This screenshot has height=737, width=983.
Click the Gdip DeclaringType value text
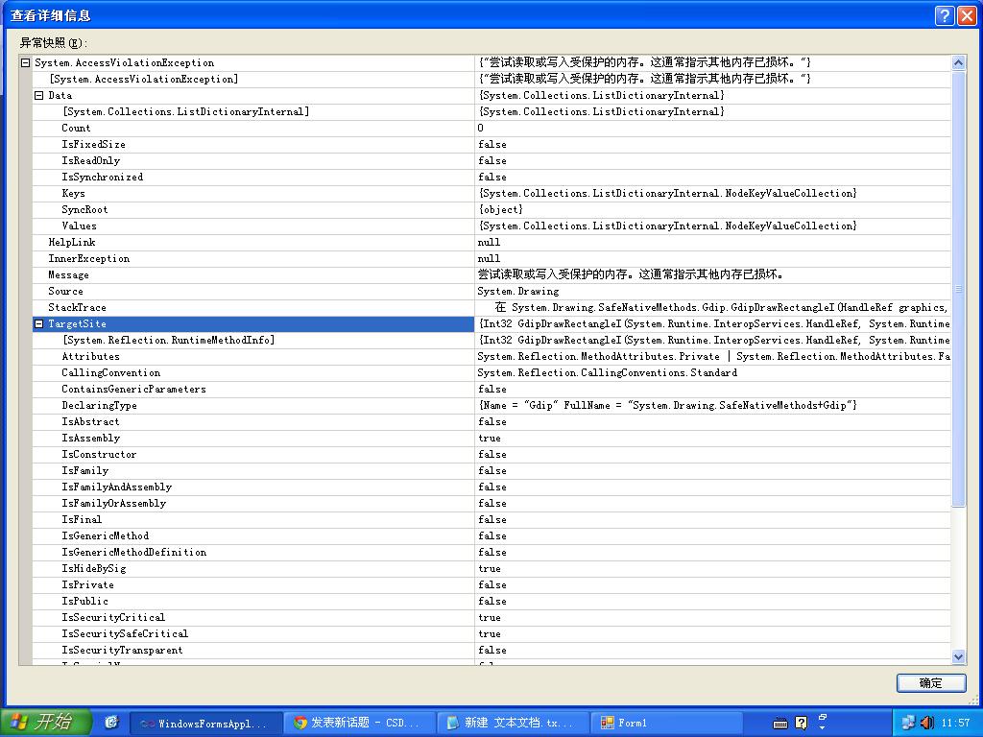(x=668, y=406)
